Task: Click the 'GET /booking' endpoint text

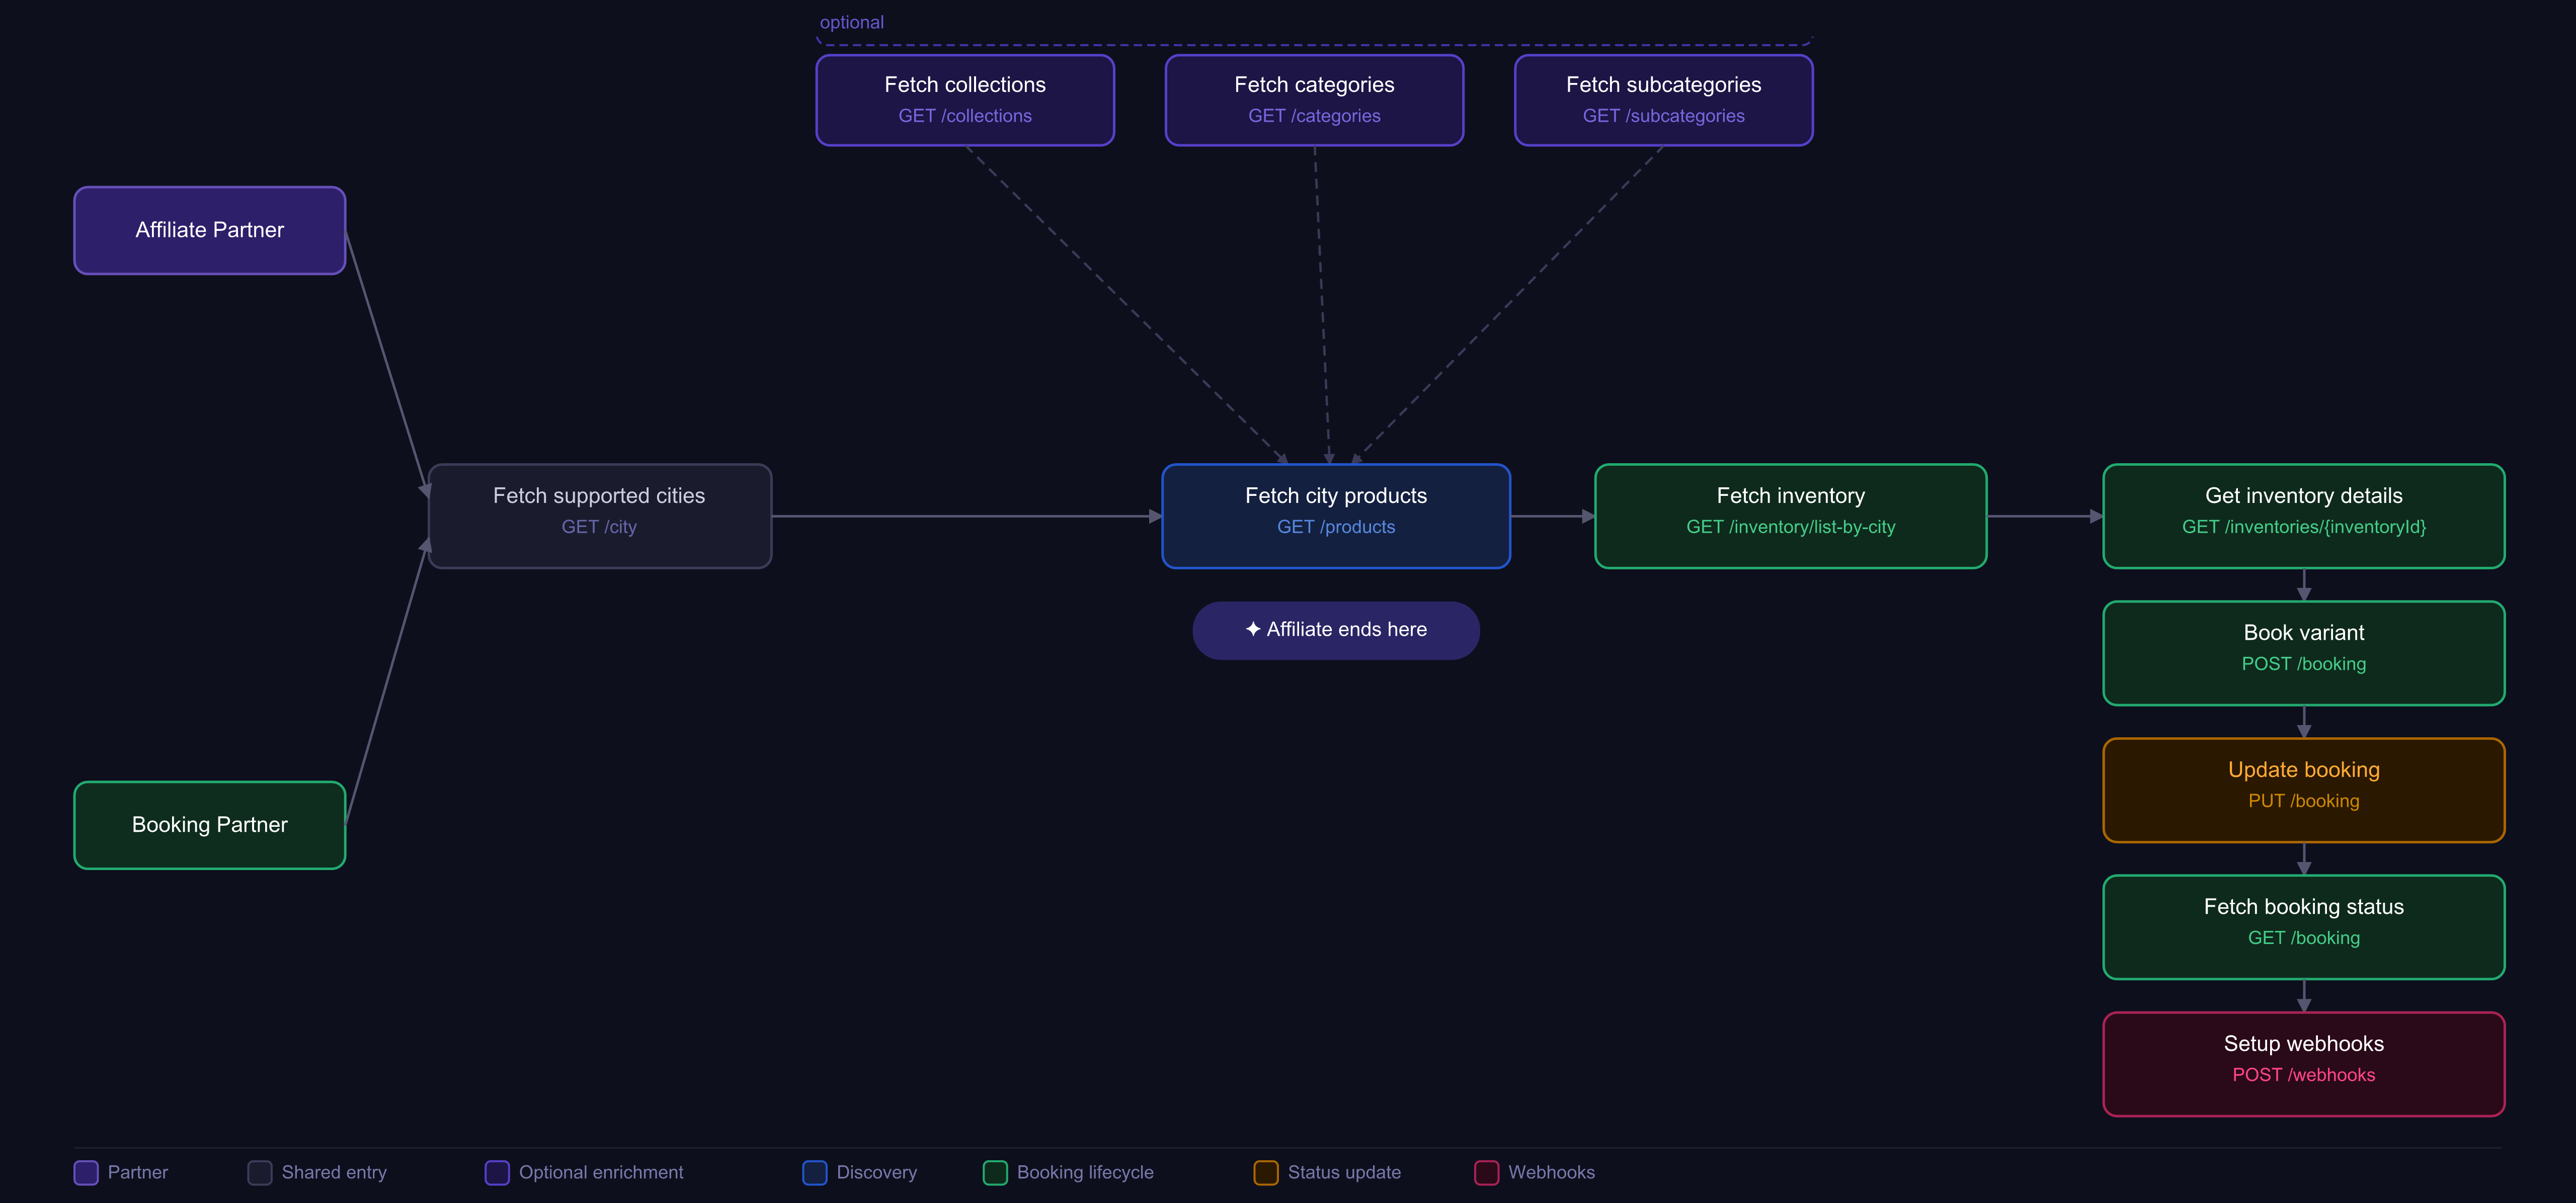Action: 2304,938
